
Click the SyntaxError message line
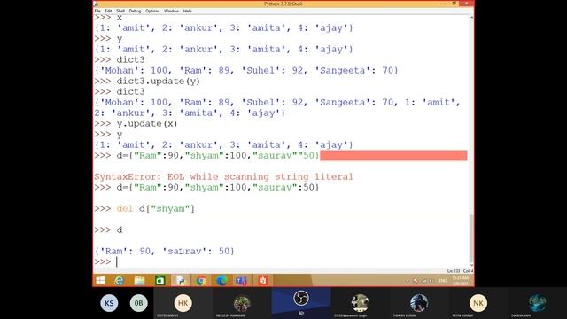point(223,177)
